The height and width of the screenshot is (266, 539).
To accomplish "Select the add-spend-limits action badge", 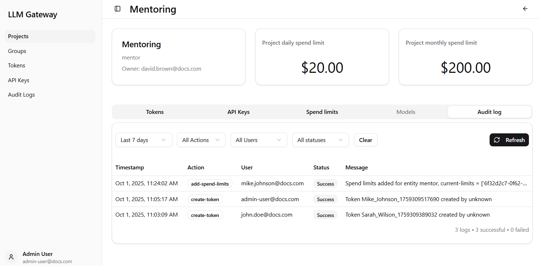I will coord(209,183).
